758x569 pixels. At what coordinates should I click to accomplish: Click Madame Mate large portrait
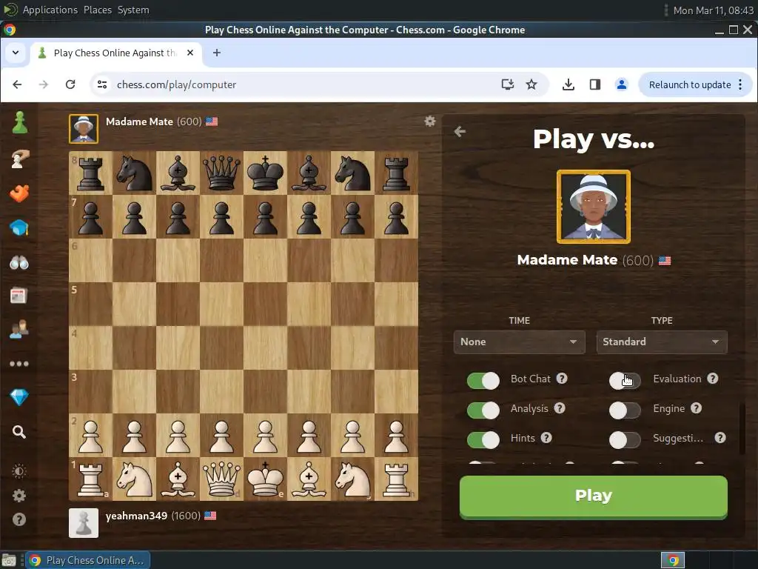click(x=594, y=207)
